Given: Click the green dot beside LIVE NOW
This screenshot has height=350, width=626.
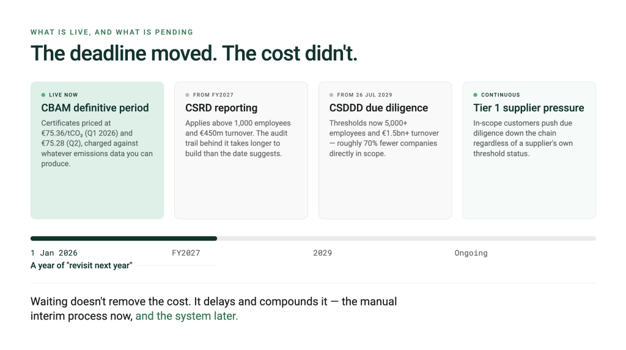Looking at the screenshot, I should point(43,95).
